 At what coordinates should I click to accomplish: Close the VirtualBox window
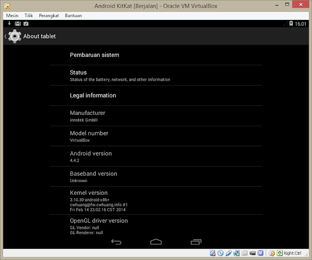click(x=301, y=4)
